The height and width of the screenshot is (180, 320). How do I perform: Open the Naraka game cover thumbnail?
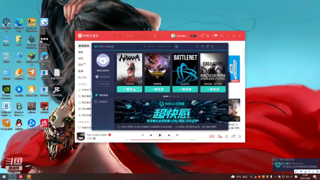(129, 69)
